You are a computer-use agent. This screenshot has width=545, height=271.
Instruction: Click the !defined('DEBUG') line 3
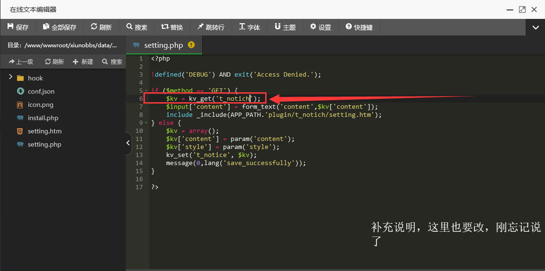point(236,75)
